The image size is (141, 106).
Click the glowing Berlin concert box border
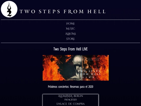click(x=70, y=94)
